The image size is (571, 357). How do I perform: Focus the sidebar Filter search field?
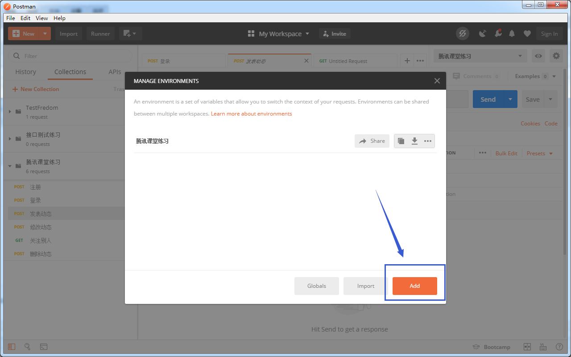click(70, 56)
